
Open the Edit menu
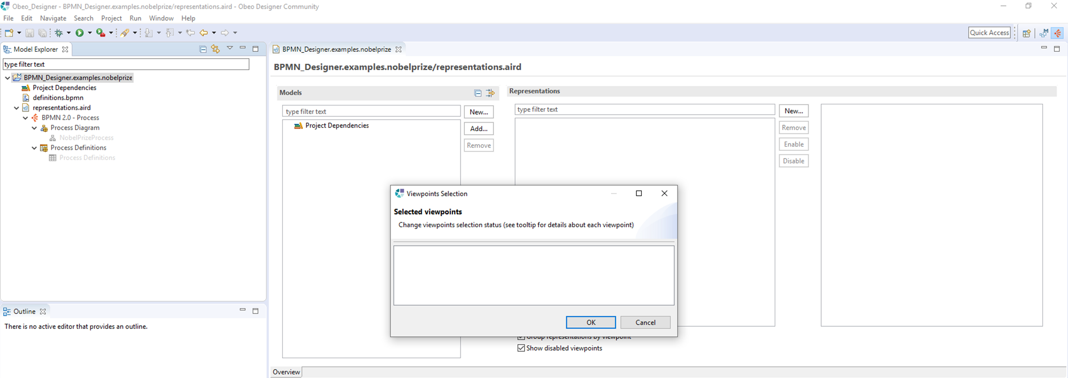(27, 18)
